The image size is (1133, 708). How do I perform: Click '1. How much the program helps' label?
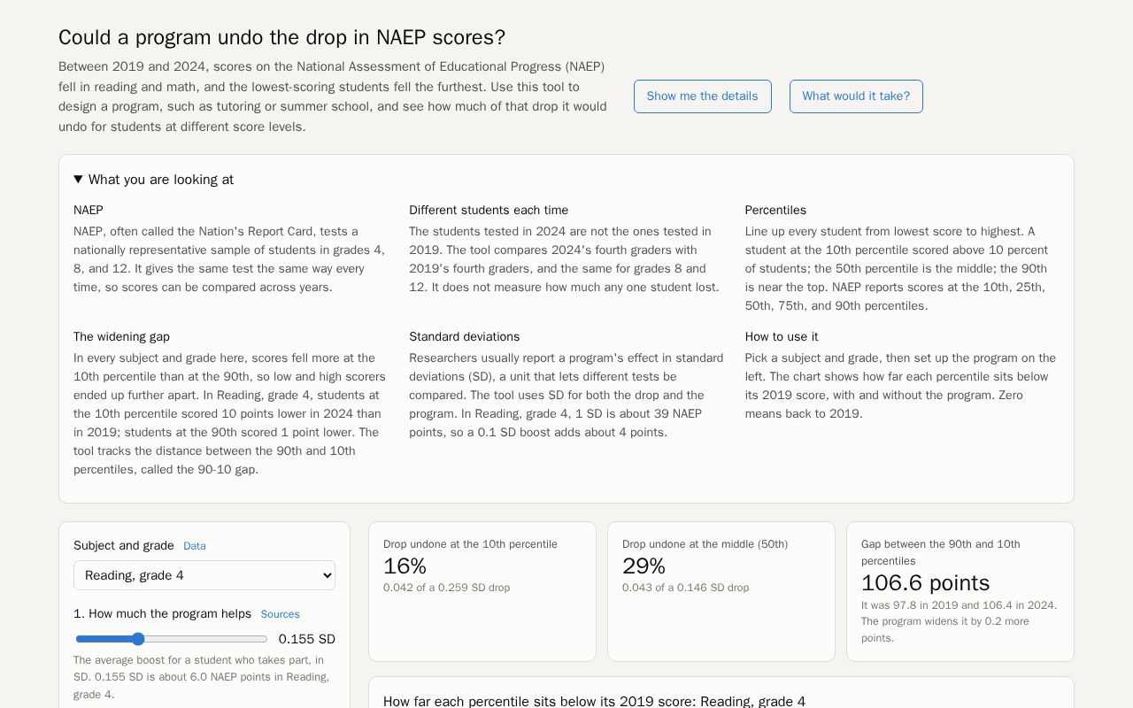tap(162, 614)
